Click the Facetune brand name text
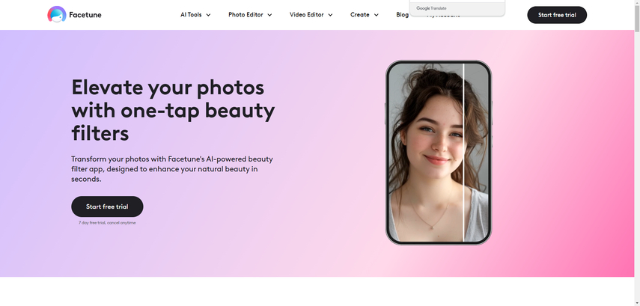 [86, 15]
